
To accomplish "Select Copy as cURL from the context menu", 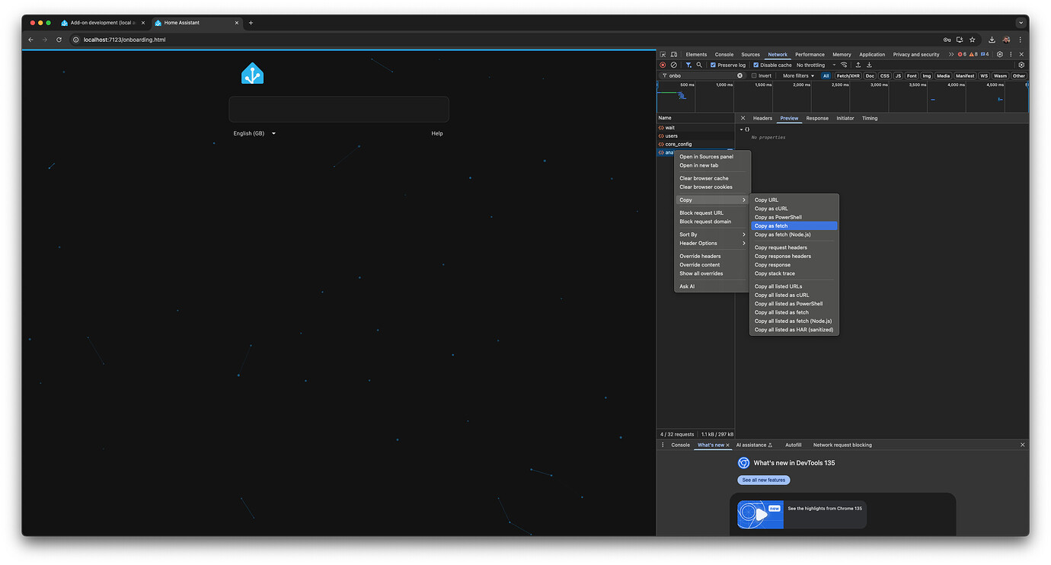I will pos(770,208).
